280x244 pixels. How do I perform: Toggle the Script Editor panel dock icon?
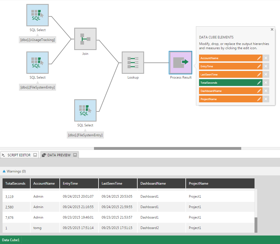click(x=35, y=155)
